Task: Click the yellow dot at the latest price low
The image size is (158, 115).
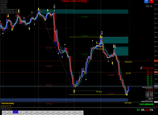Action: (x=127, y=95)
